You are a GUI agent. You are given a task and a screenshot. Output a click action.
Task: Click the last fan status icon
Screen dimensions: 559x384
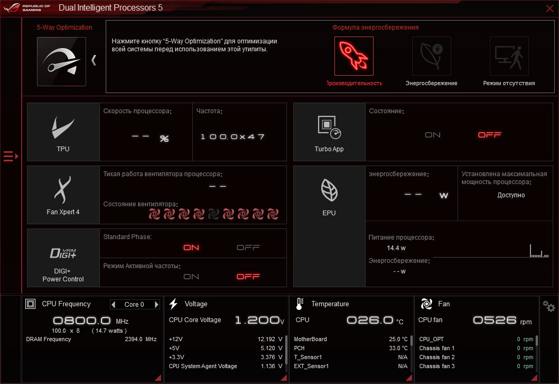[273, 214]
